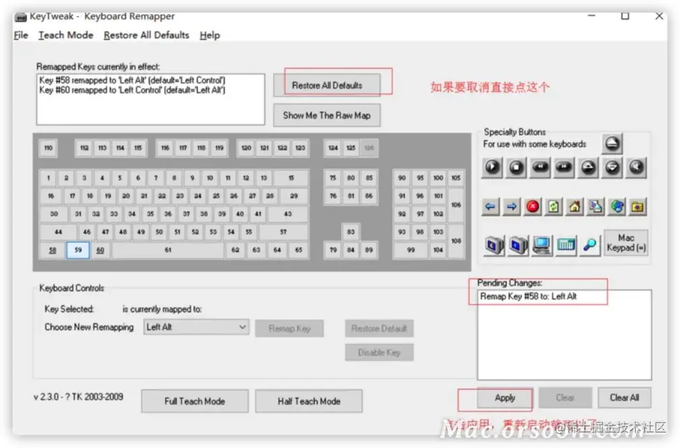The height and width of the screenshot is (448, 680).
Task: Click the Restore All Defaults button
Action: click(327, 85)
